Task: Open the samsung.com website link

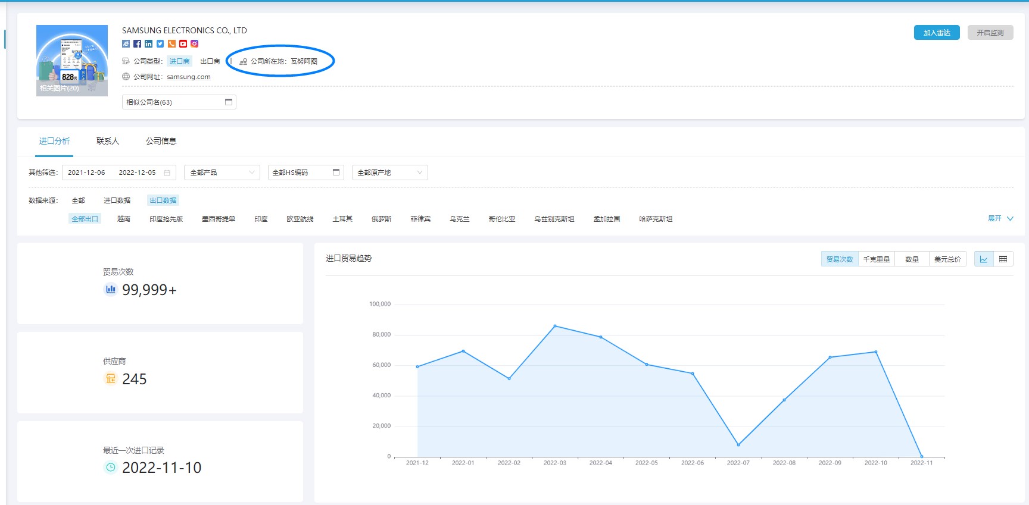Action: (189, 77)
